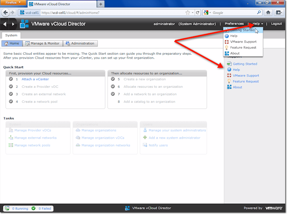The height and width of the screenshot is (214, 287).
Task: Click the 0 Running tasks status
Action: click(20, 209)
